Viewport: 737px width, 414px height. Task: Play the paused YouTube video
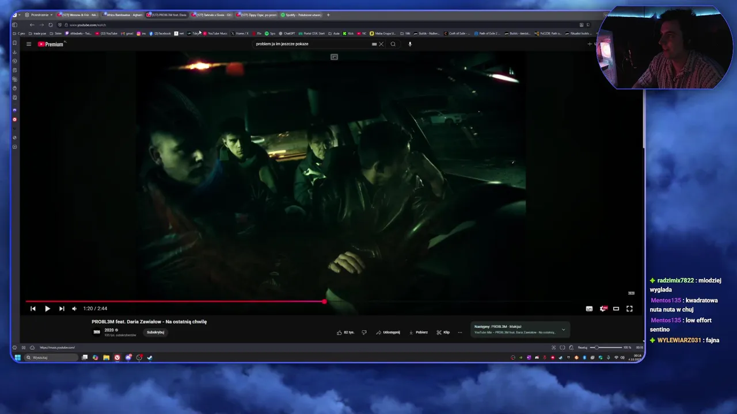pyautogui.click(x=47, y=309)
